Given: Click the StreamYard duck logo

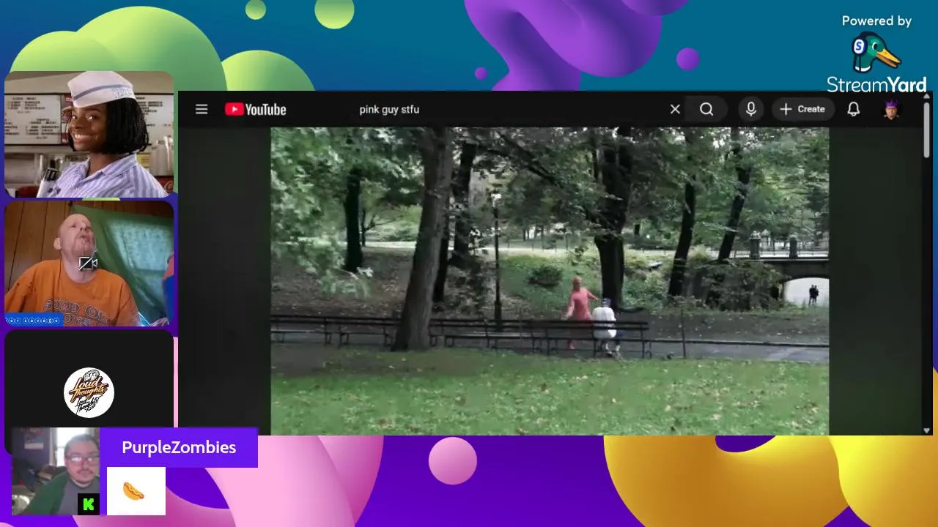Looking at the screenshot, I should click(x=876, y=53).
